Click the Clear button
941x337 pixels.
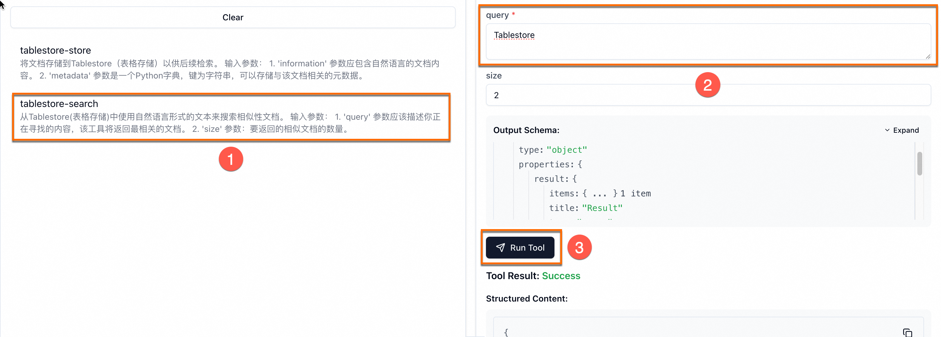coord(233,17)
